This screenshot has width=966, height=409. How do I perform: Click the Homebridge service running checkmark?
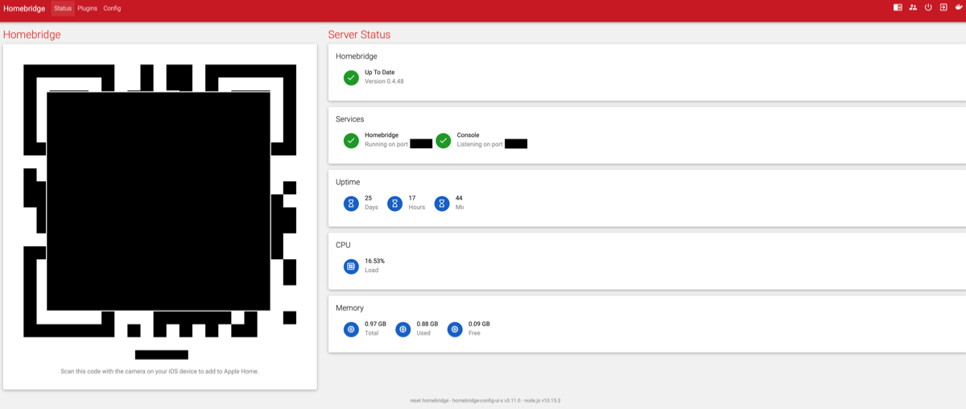click(351, 140)
